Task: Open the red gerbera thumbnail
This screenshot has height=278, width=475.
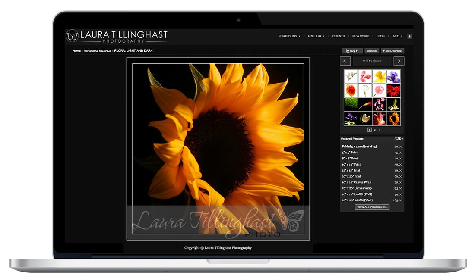Action: tap(393, 91)
